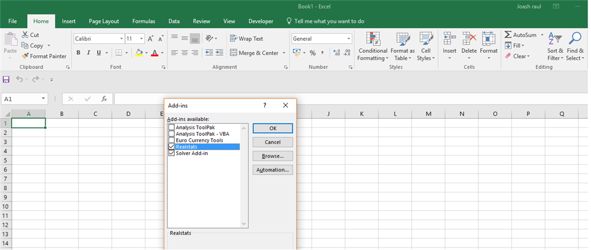This screenshot has width=591, height=250.
Task: Apply Bold formatting
Action: (x=78, y=53)
